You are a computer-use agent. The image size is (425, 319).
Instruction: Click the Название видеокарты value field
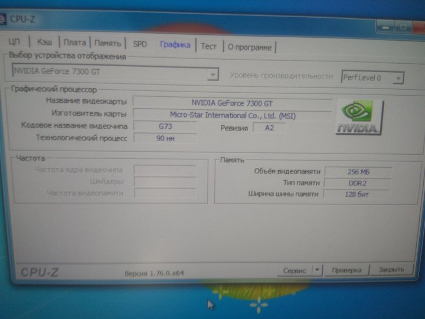coord(232,103)
